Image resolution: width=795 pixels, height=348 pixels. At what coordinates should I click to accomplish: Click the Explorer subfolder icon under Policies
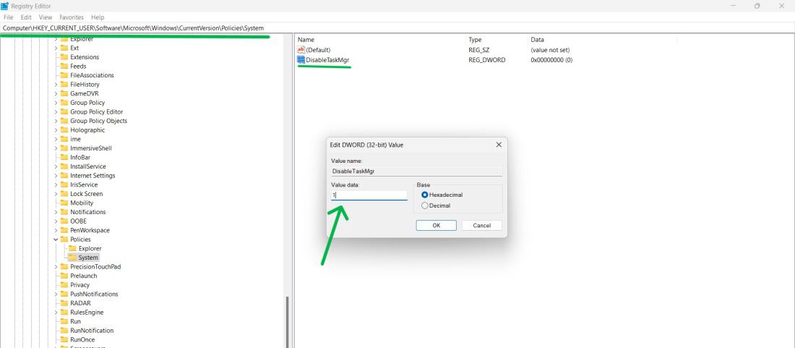click(72, 249)
